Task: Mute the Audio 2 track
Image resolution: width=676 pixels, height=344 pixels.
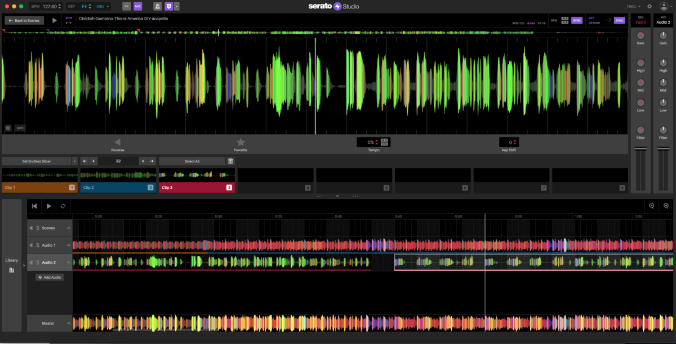Action: pos(31,262)
